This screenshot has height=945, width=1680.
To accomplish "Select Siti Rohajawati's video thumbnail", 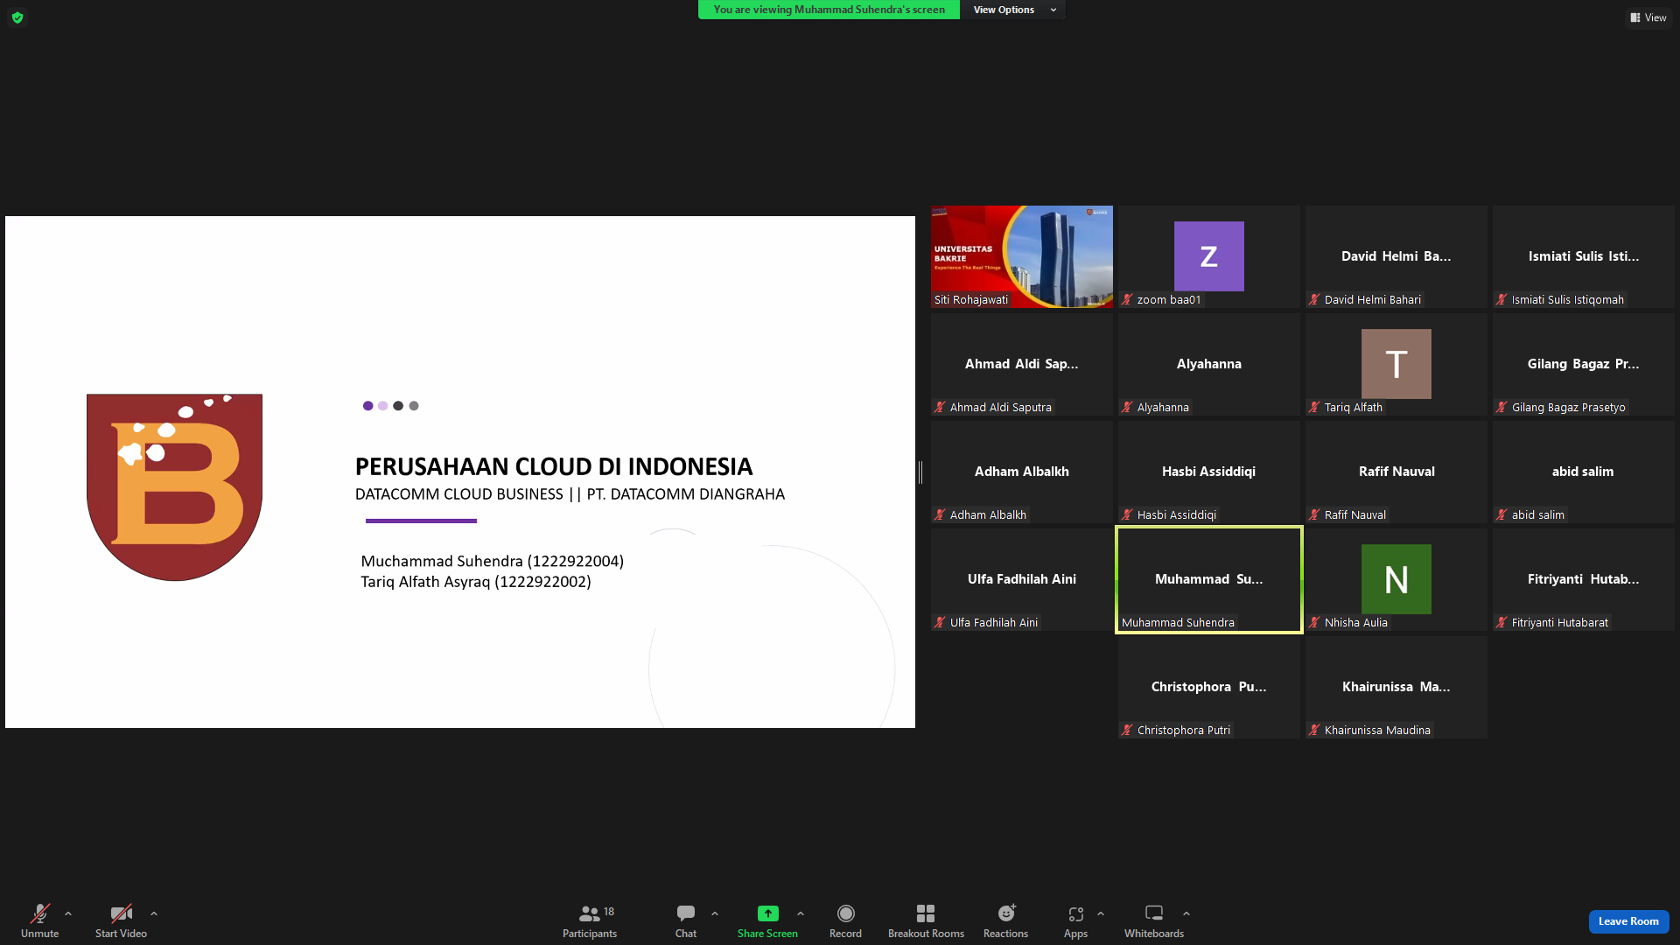I will tap(1022, 256).
